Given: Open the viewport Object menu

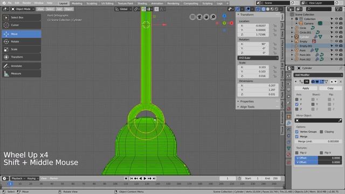Looking at the screenshot, I should (68, 9).
